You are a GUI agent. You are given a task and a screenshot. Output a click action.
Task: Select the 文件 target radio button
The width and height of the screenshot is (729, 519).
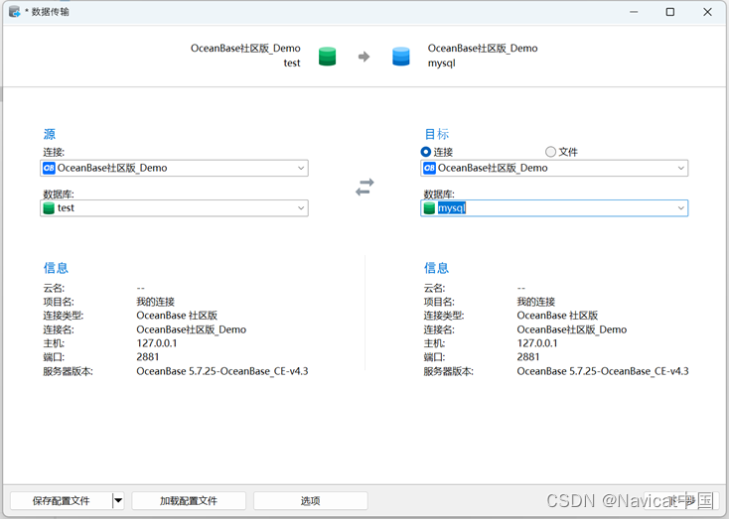(x=550, y=152)
